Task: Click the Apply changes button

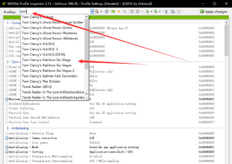Action: coord(213,11)
